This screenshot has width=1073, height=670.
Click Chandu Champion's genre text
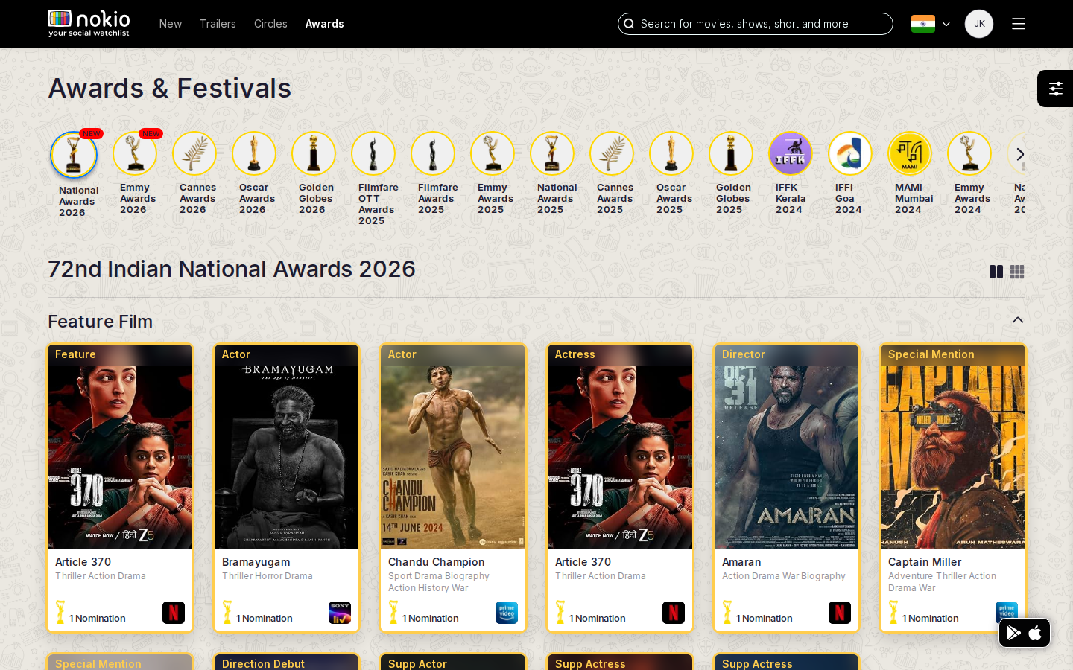point(439,582)
